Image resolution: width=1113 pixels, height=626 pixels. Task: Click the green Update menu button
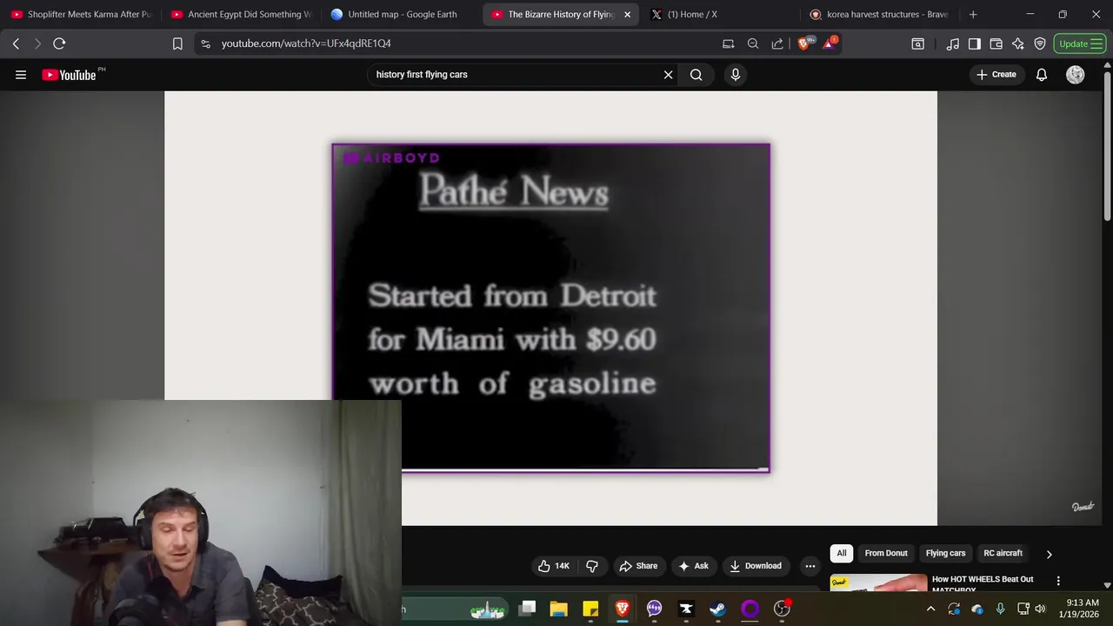click(1080, 43)
